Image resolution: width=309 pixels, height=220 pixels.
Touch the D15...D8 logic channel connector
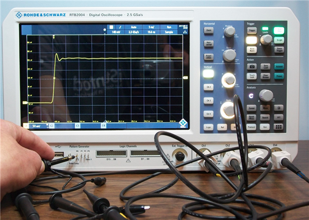coord(111,153)
